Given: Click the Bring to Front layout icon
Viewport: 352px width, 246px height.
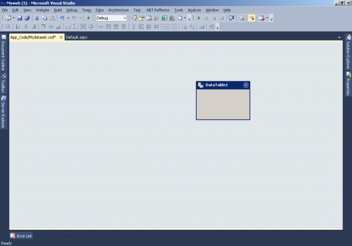Looking at the screenshot, I should [x=184, y=27].
